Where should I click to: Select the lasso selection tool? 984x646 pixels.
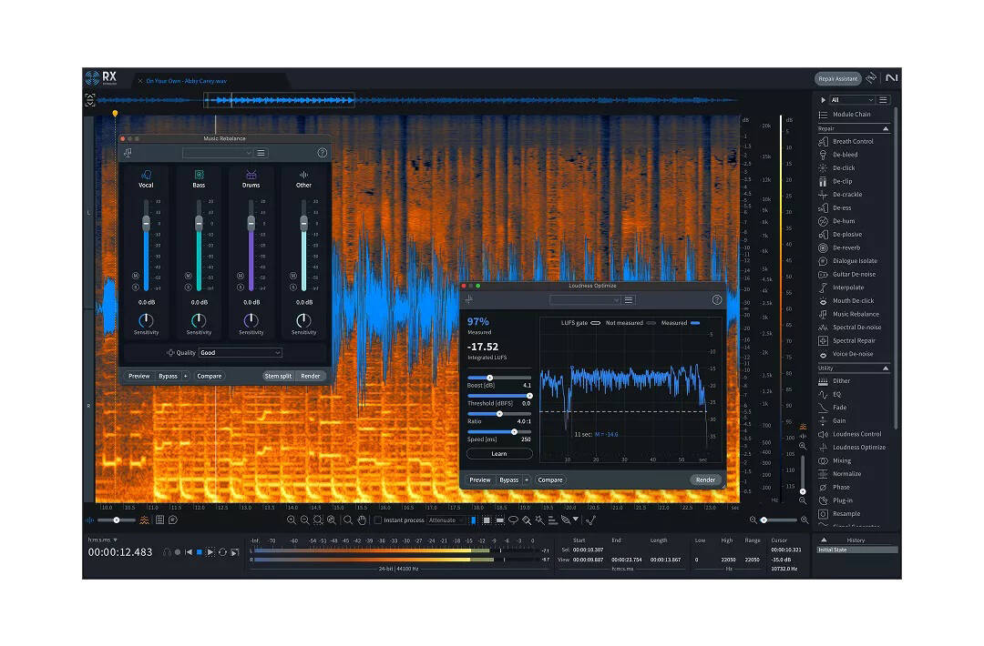pos(513,520)
